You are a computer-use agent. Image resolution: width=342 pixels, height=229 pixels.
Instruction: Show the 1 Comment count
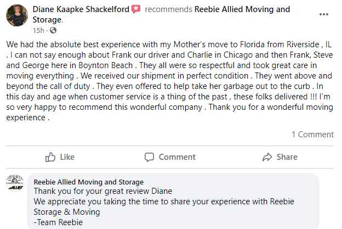click(x=312, y=134)
